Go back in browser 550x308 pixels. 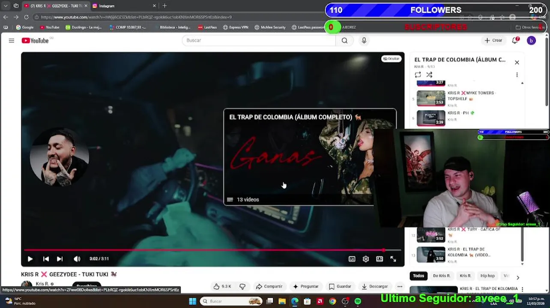5,17
